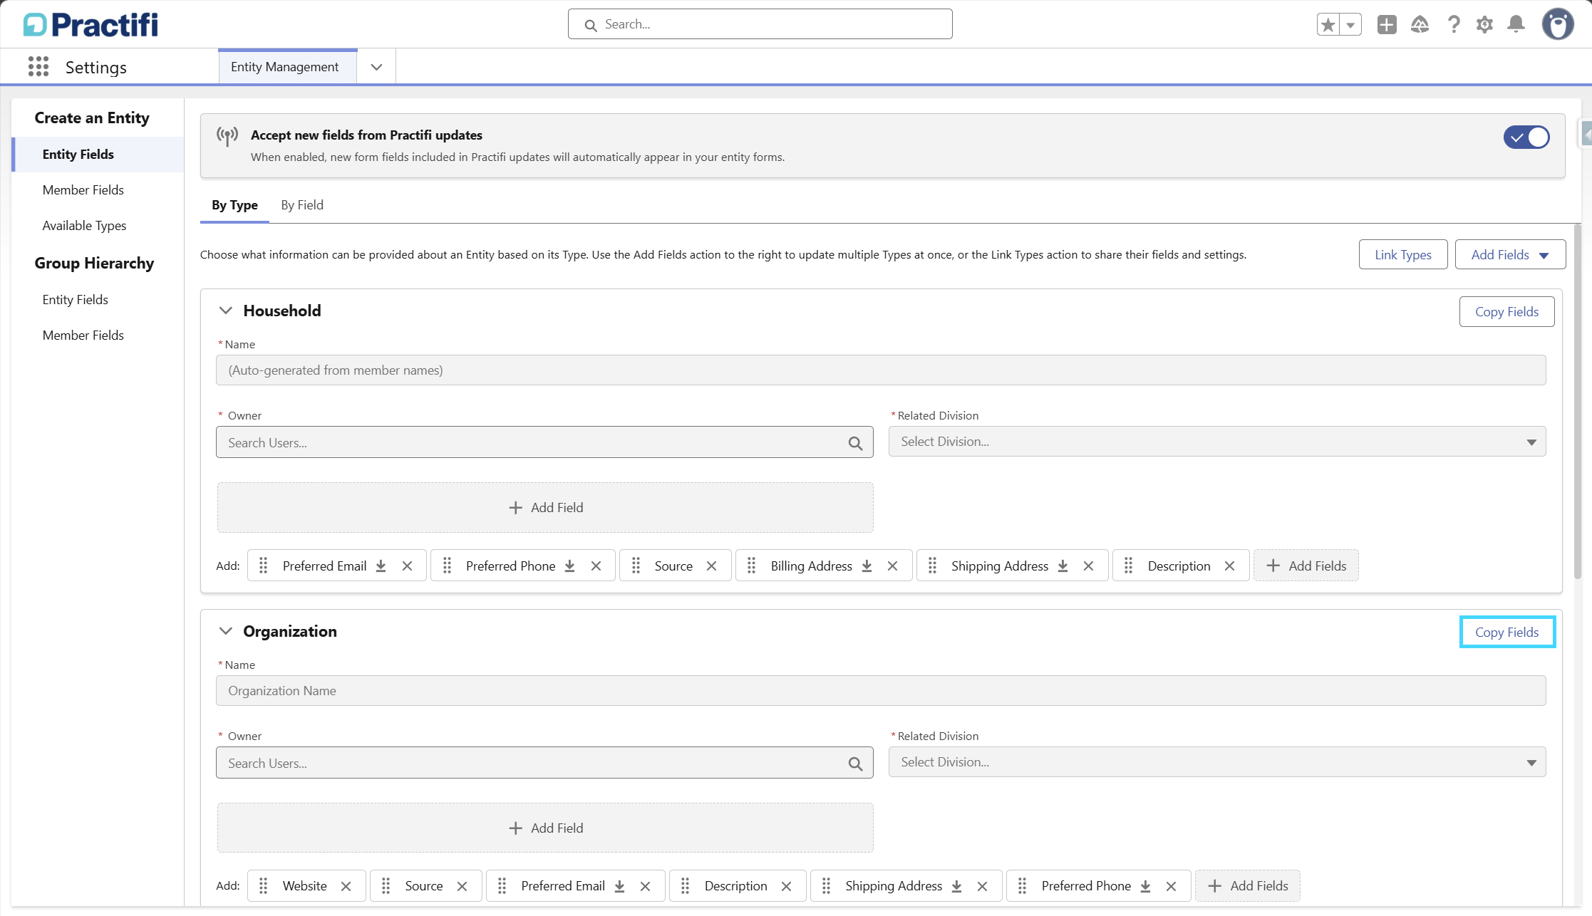1592x916 pixels.
Task: Click download arrow on Organization Shipping Address
Action: (957, 886)
